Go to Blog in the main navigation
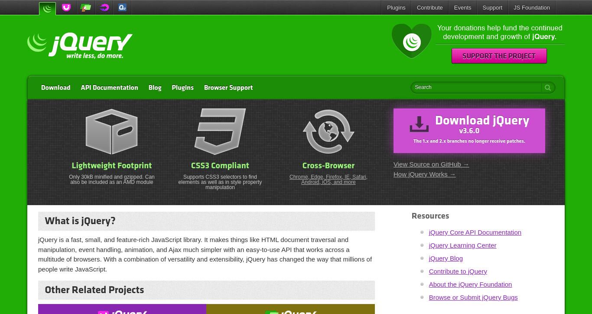 (155, 88)
